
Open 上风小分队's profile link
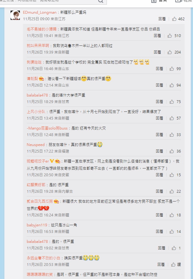(36, 112)
